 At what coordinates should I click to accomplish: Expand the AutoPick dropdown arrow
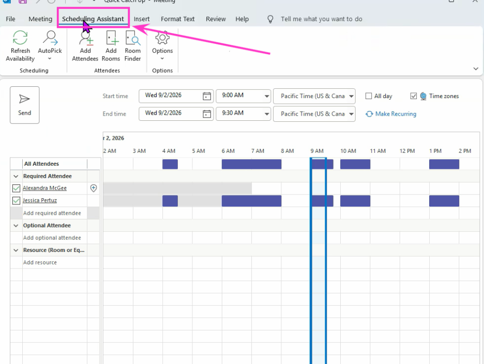(x=50, y=58)
